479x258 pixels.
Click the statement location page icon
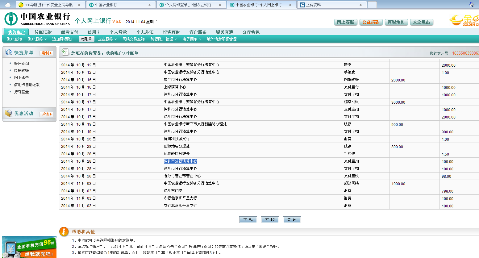(65, 52)
